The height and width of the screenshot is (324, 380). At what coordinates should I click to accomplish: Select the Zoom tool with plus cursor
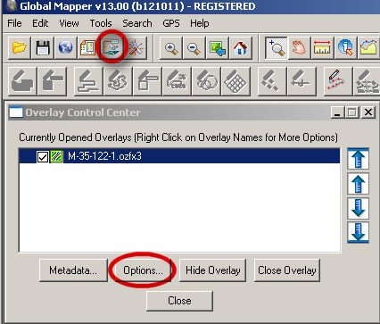277,47
